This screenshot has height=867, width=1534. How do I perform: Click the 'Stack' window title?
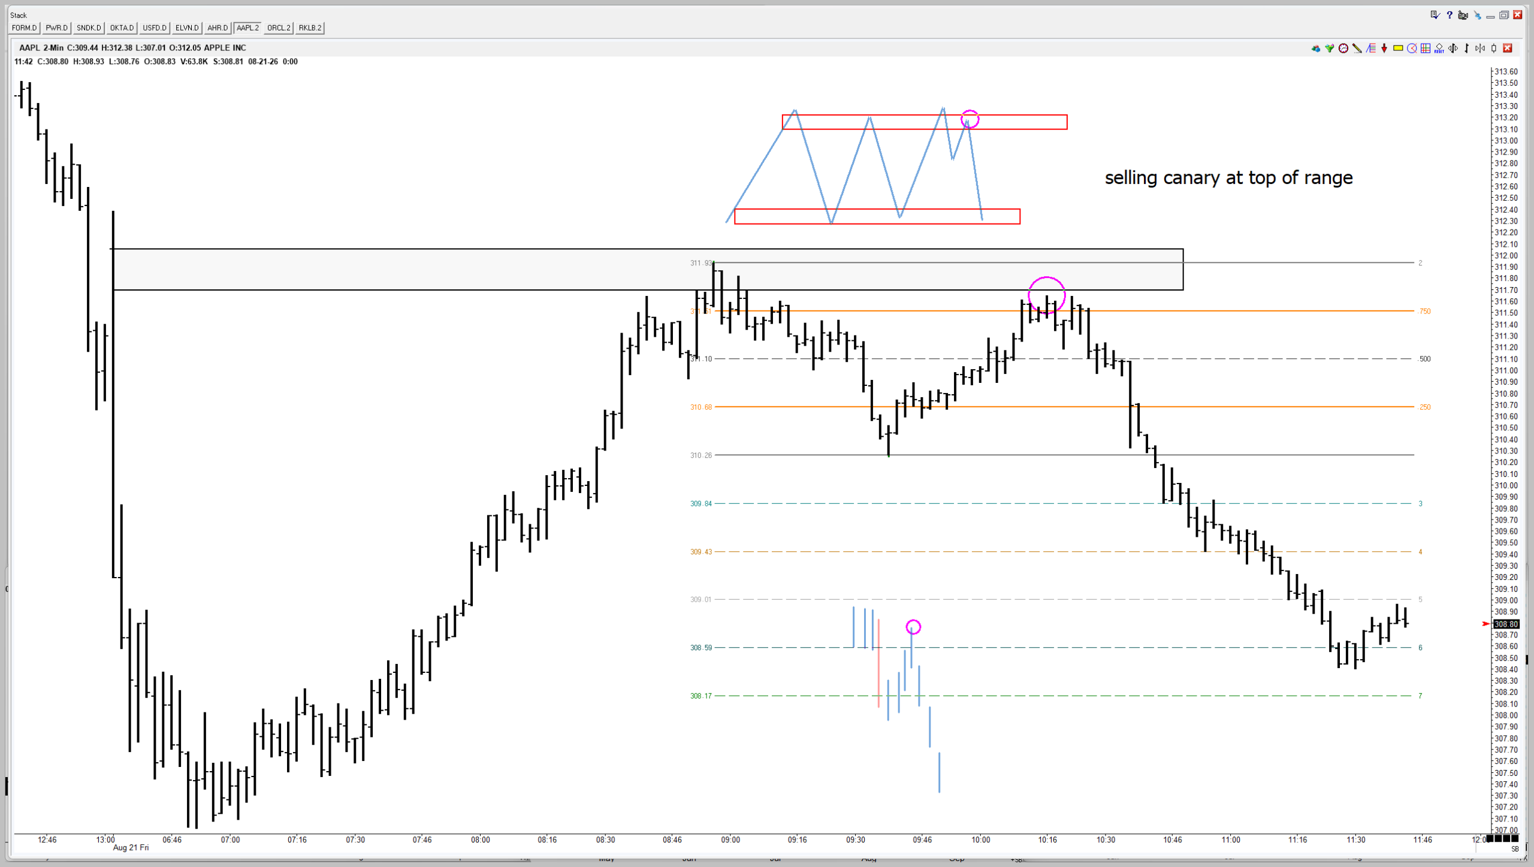point(19,16)
